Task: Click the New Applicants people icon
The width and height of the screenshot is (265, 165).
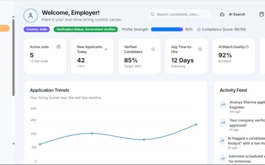Action: [106, 49]
